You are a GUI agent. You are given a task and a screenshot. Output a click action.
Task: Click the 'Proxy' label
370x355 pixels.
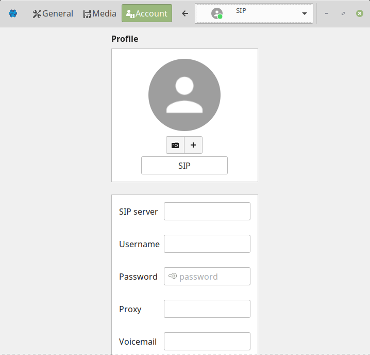[x=130, y=309]
